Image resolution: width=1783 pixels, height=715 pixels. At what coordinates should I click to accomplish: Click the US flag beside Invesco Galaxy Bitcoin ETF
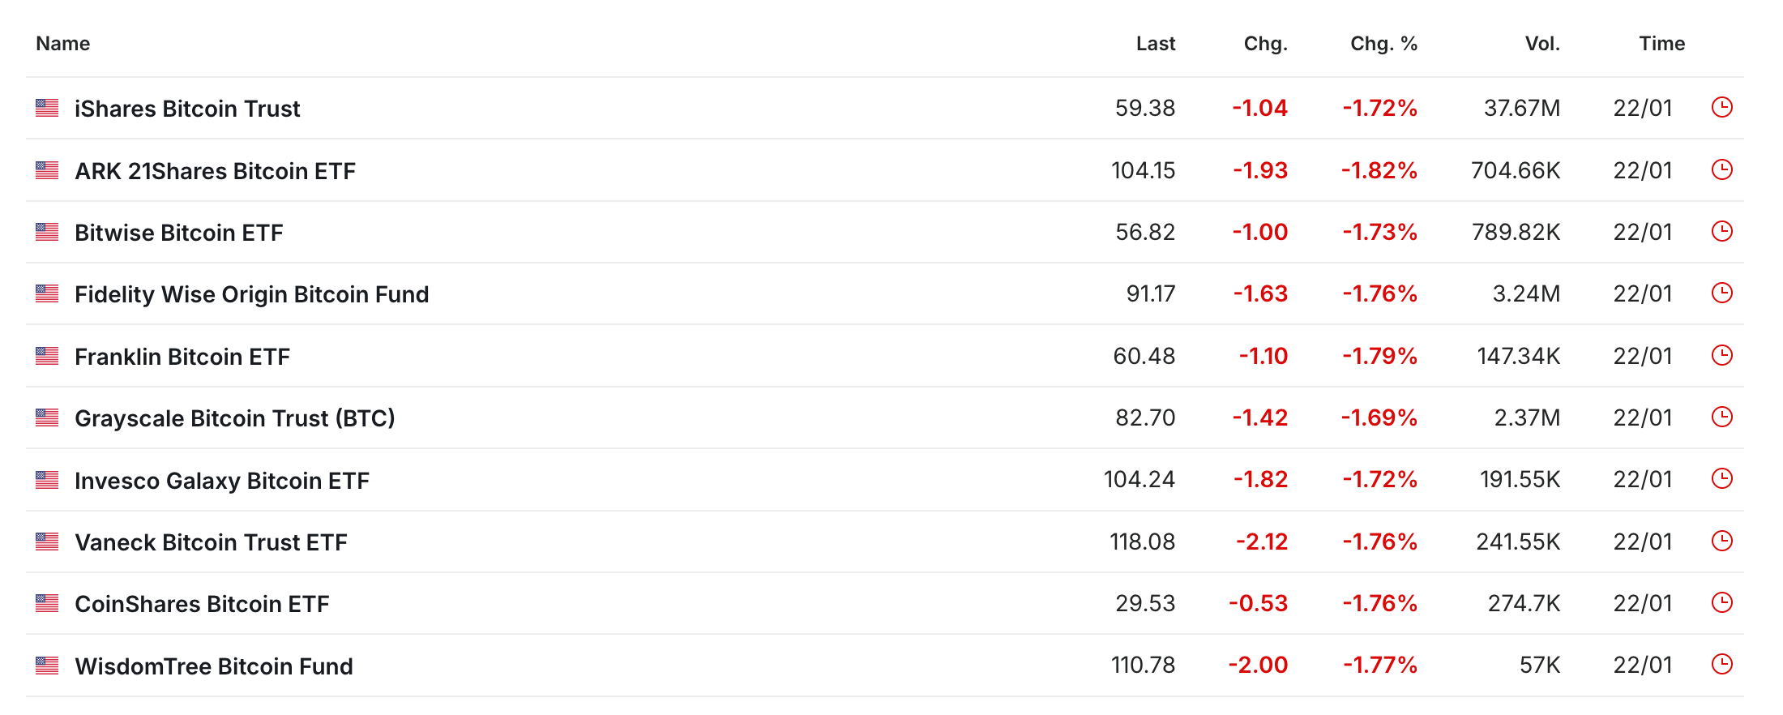pyautogui.click(x=47, y=480)
